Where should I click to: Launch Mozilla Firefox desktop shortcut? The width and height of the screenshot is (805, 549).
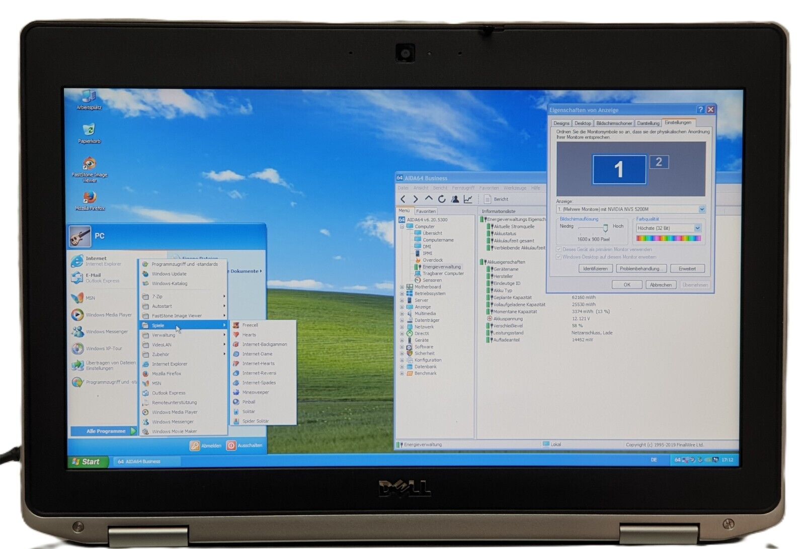pyautogui.click(x=90, y=200)
